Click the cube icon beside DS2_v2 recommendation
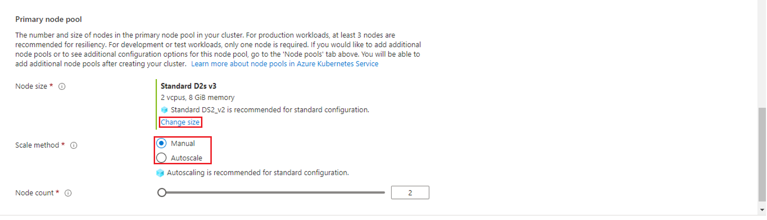 (164, 110)
